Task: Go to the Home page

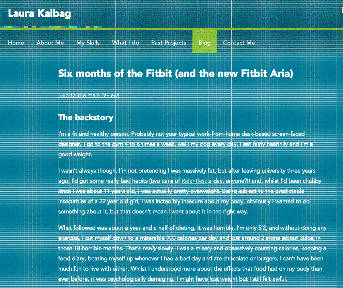Action: 16,43
